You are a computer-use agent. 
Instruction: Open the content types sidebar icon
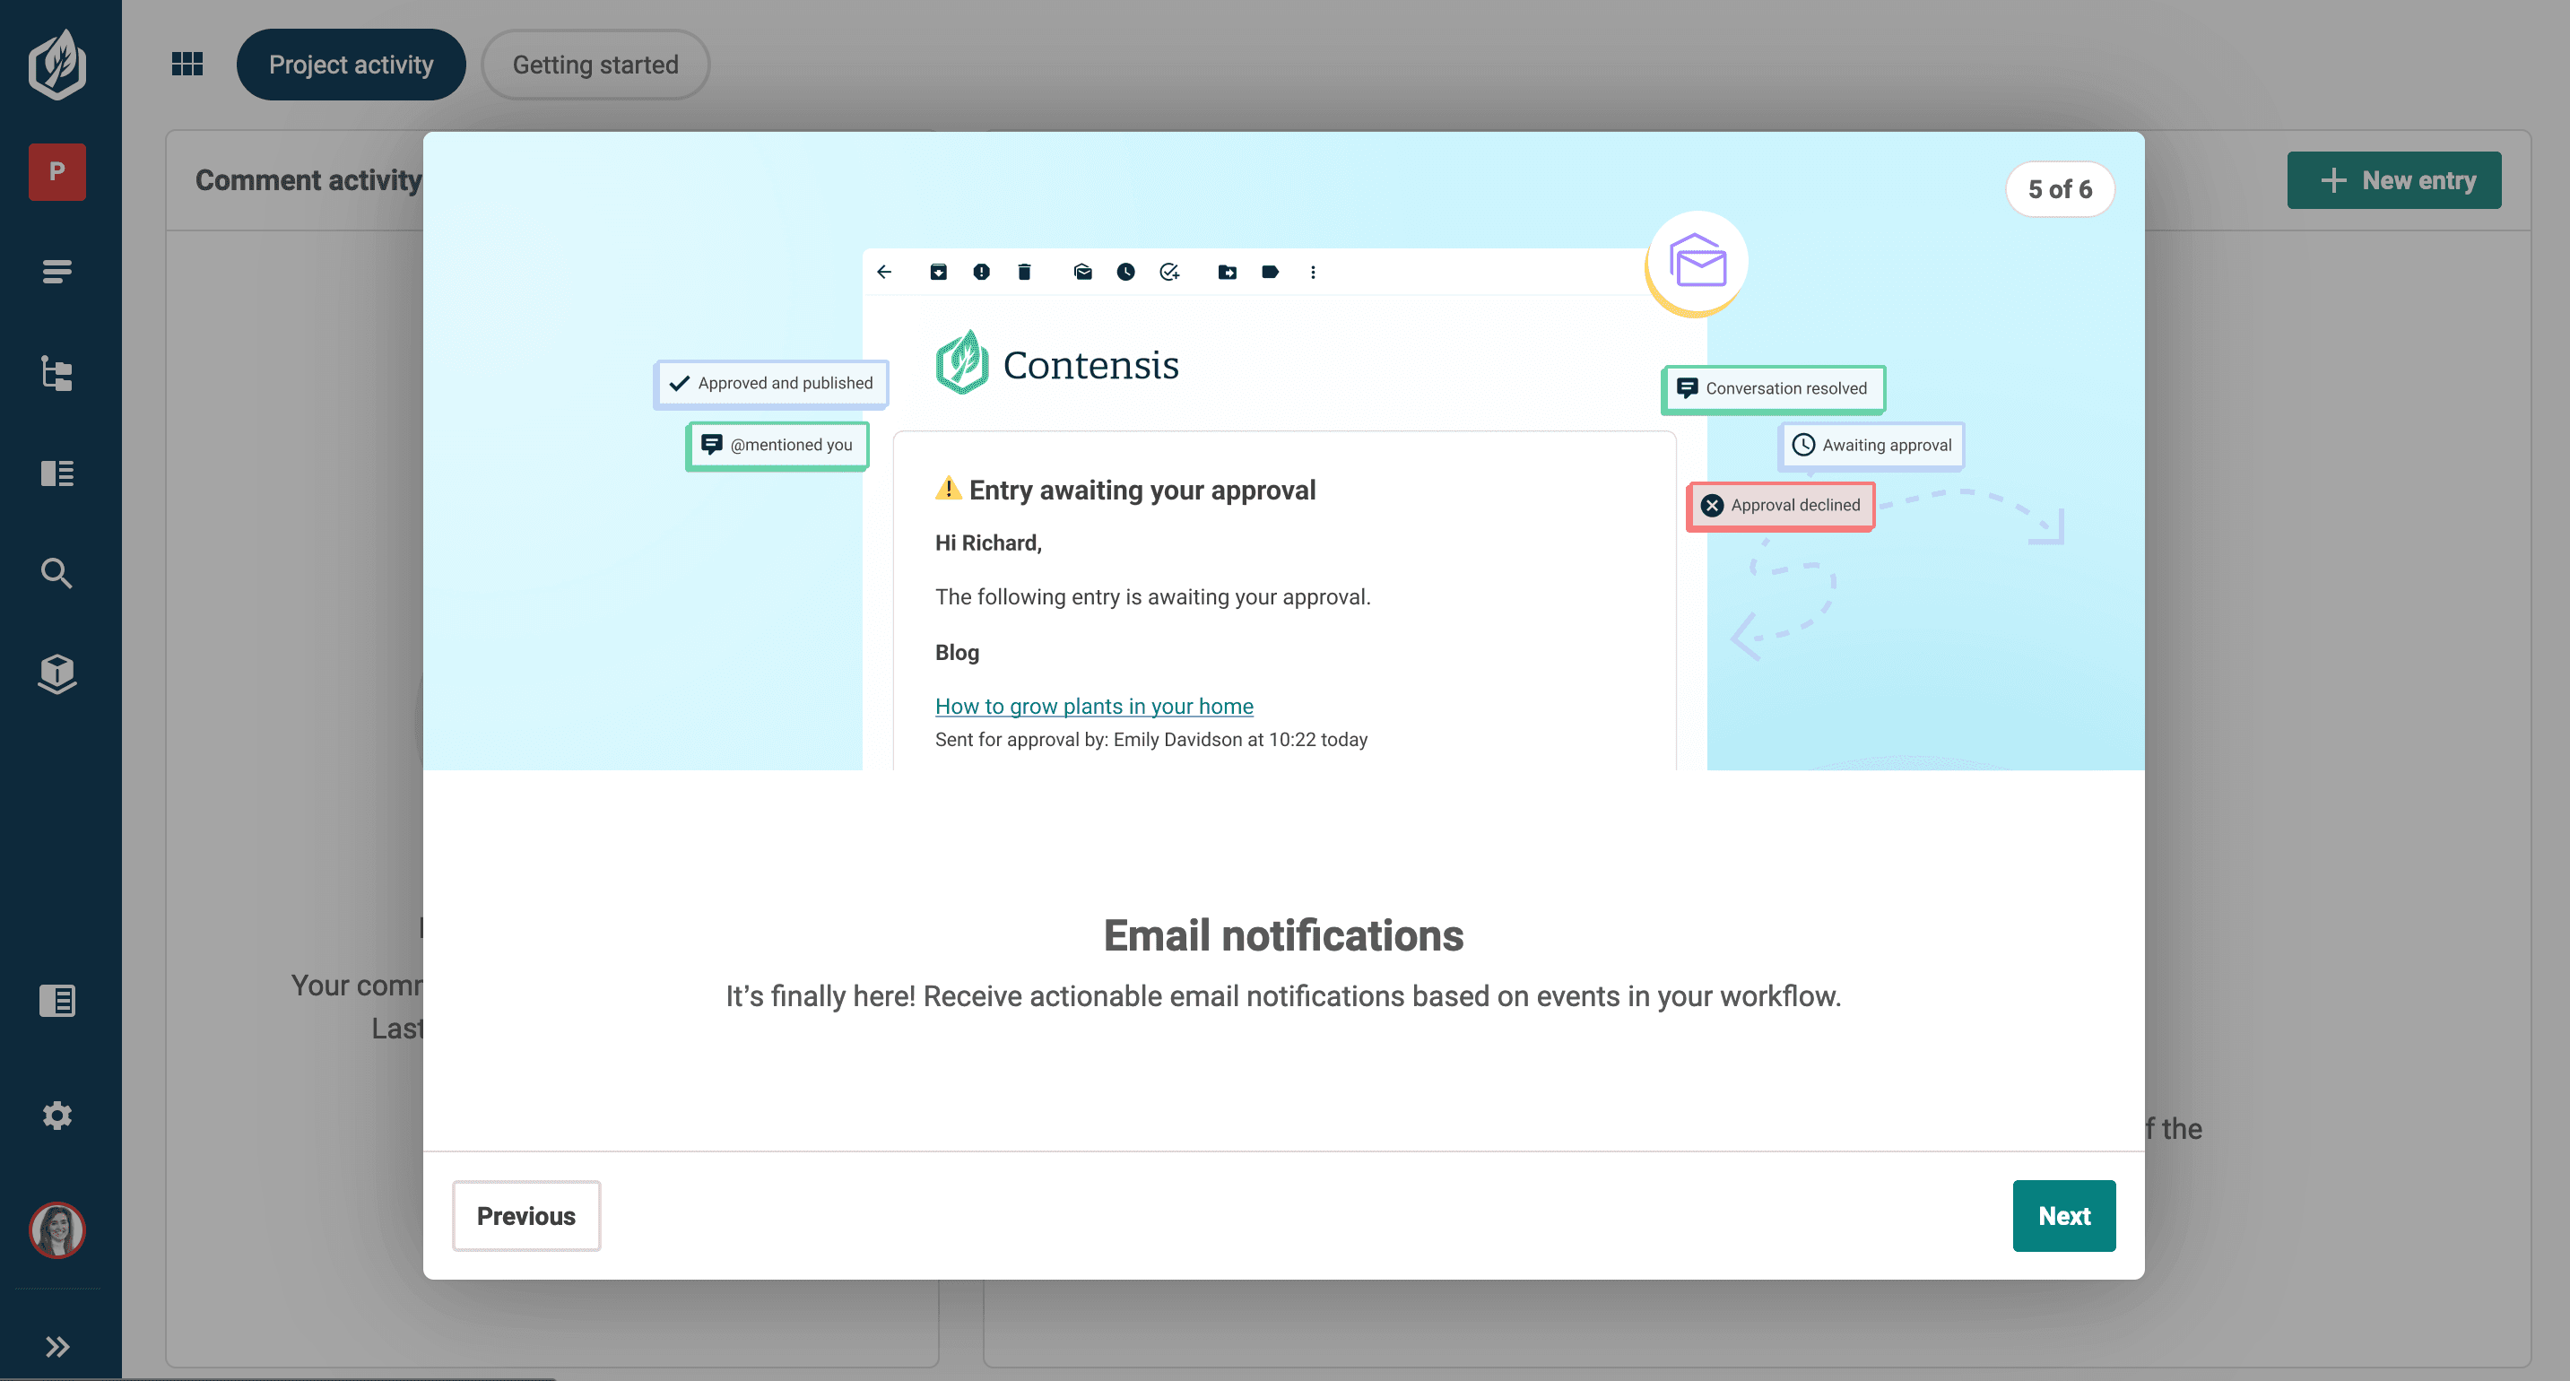[x=56, y=473]
